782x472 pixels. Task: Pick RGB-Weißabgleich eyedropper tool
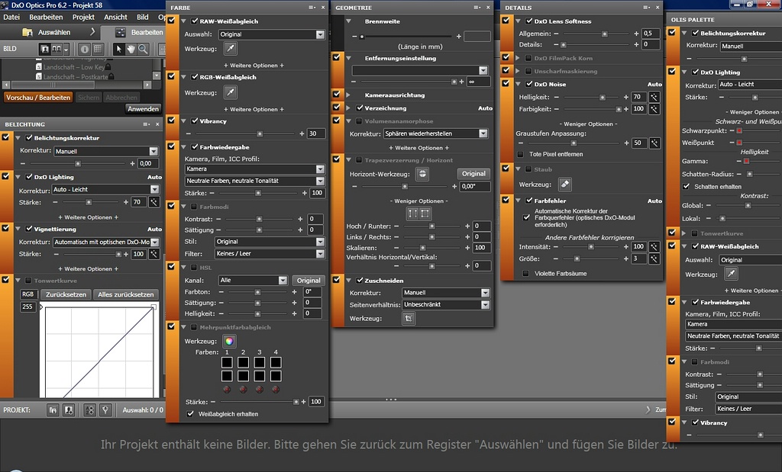pyautogui.click(x=230, y=92)
